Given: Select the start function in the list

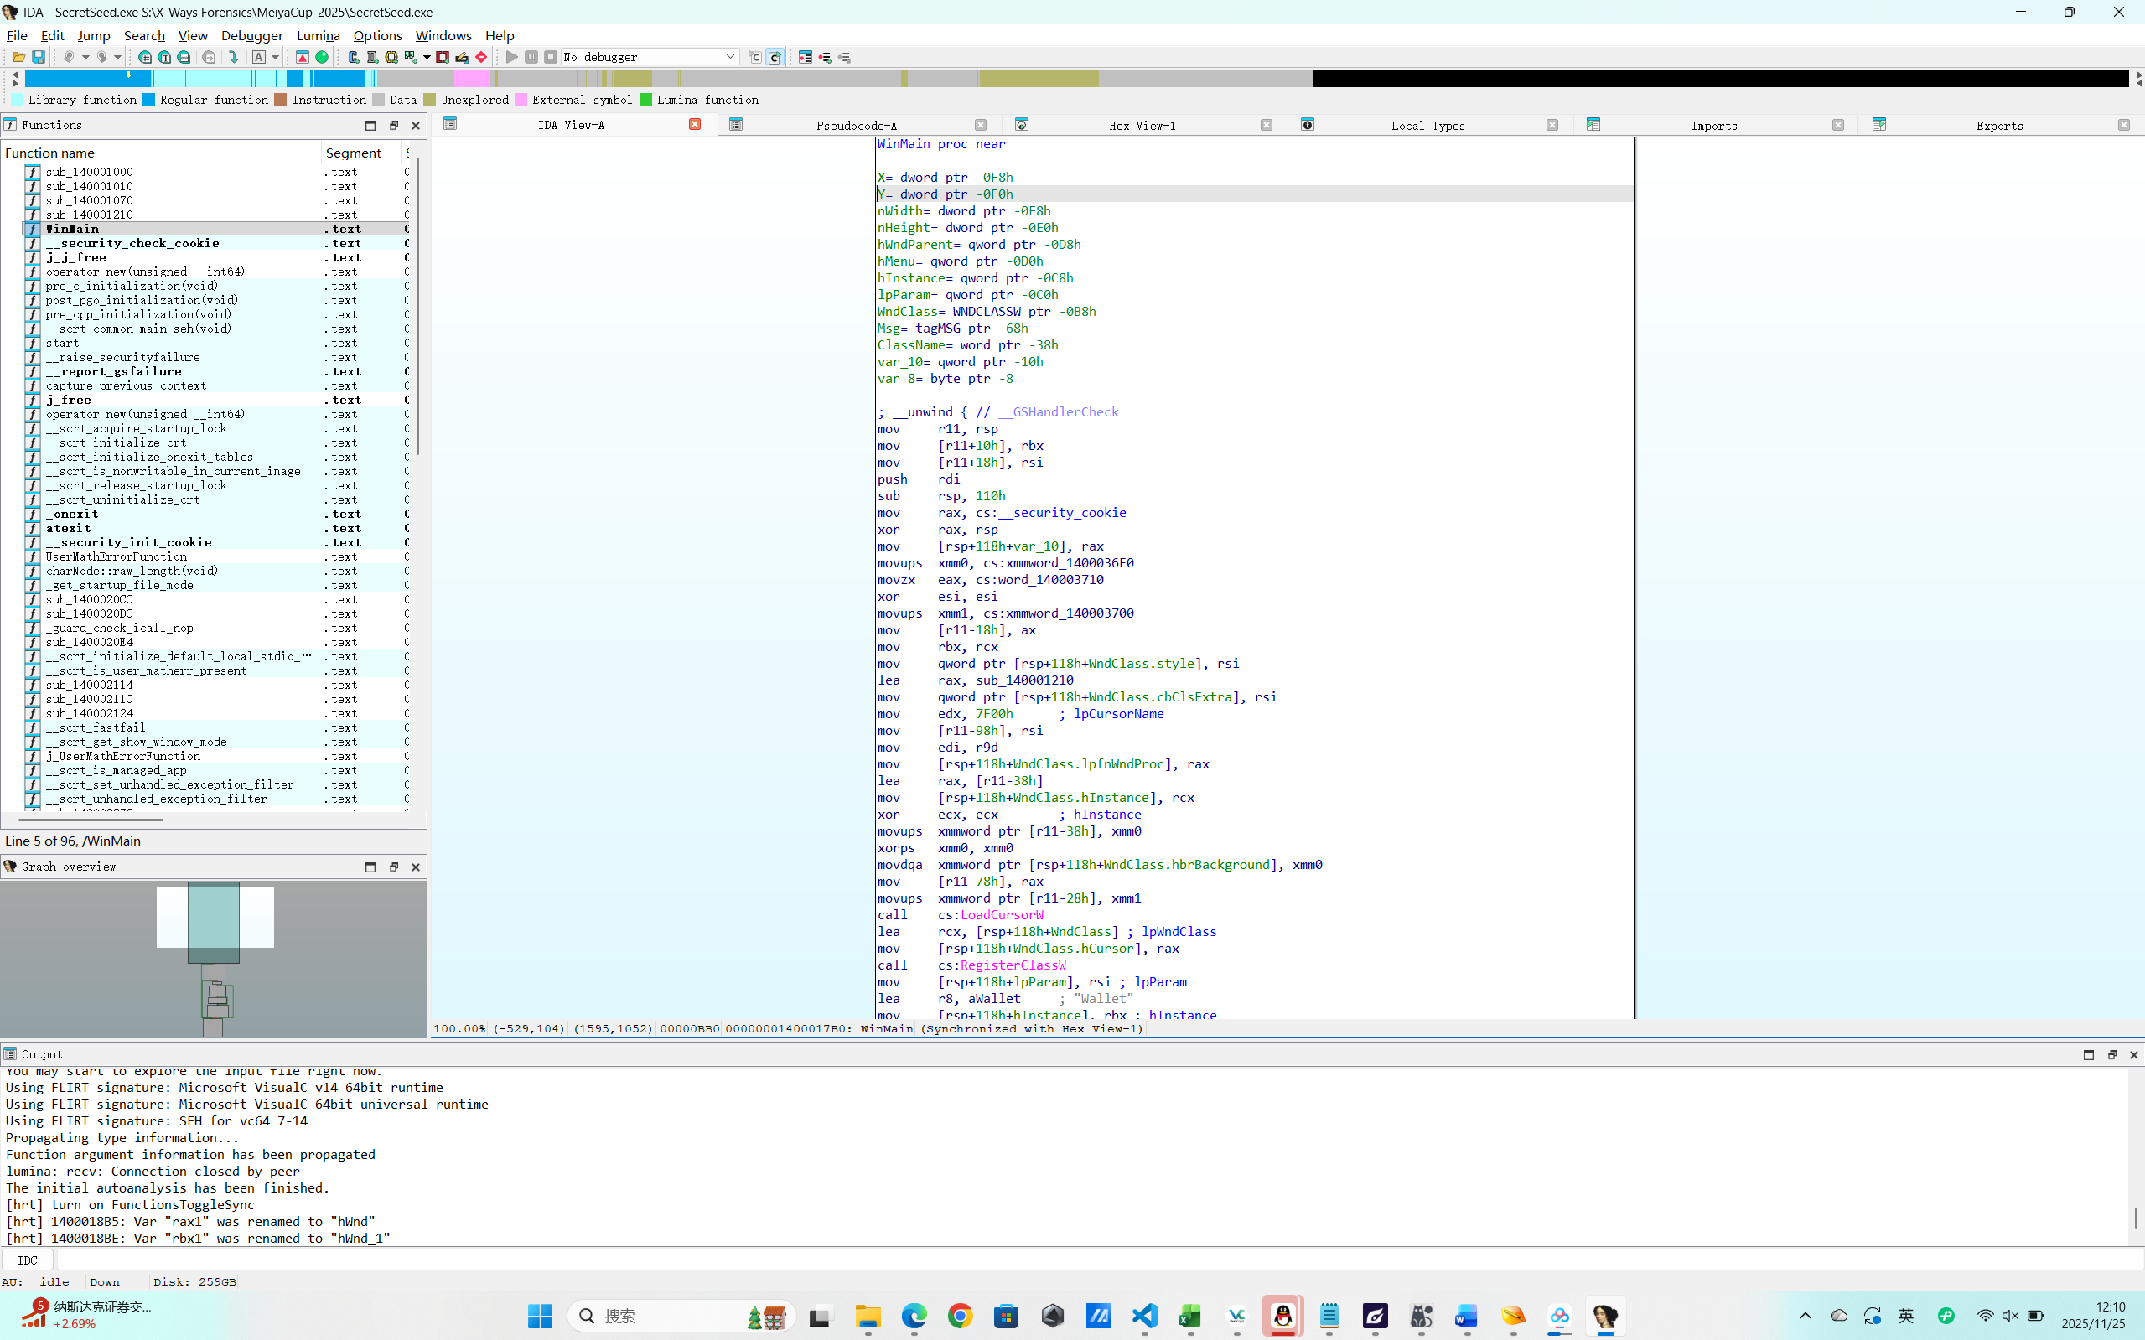Looking at the screenshot, I should [x=62, y=343].
